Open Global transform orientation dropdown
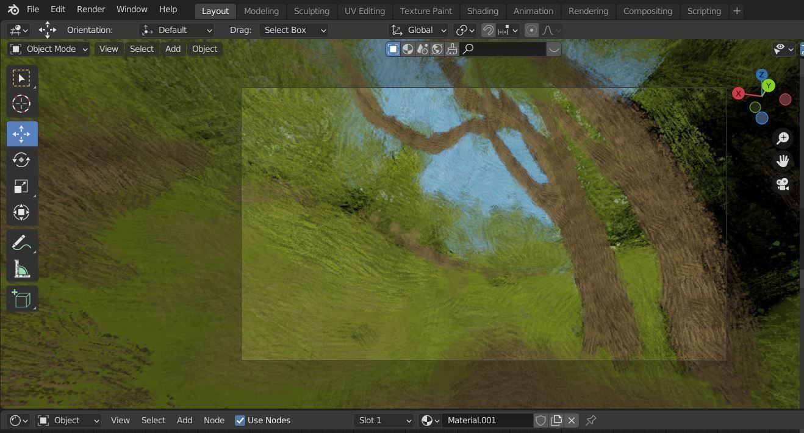The height and width of the screenshot is (433, 804). coord(418,30)
